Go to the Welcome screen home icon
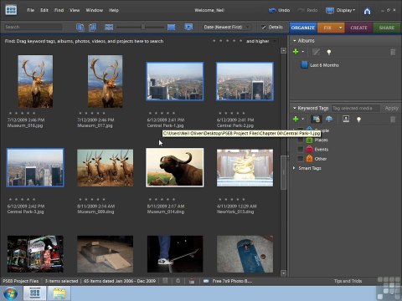Viewport: 402px width, 301px height. point(367,11)
